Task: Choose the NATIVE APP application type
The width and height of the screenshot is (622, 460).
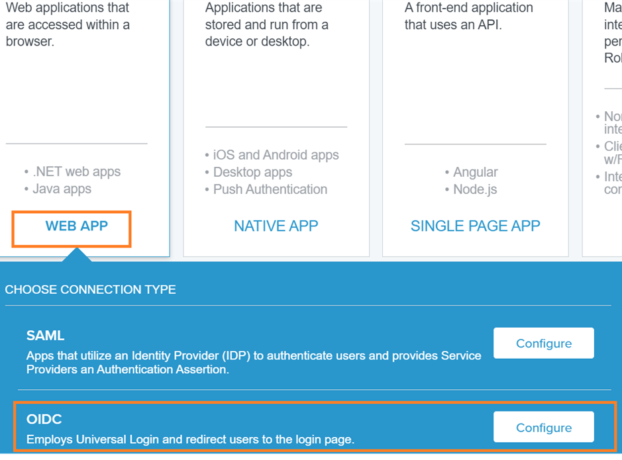Action: 276,226
